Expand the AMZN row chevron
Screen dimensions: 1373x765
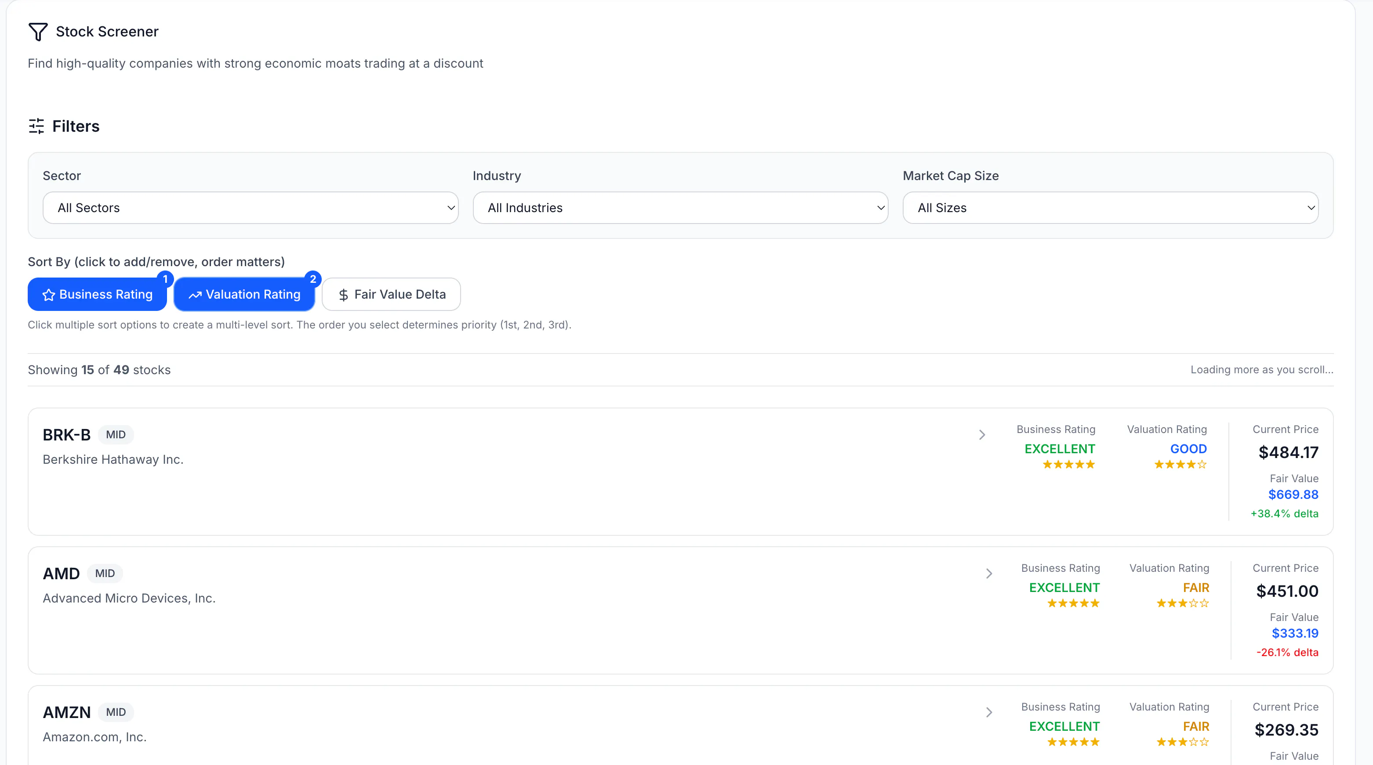point(989,712)
